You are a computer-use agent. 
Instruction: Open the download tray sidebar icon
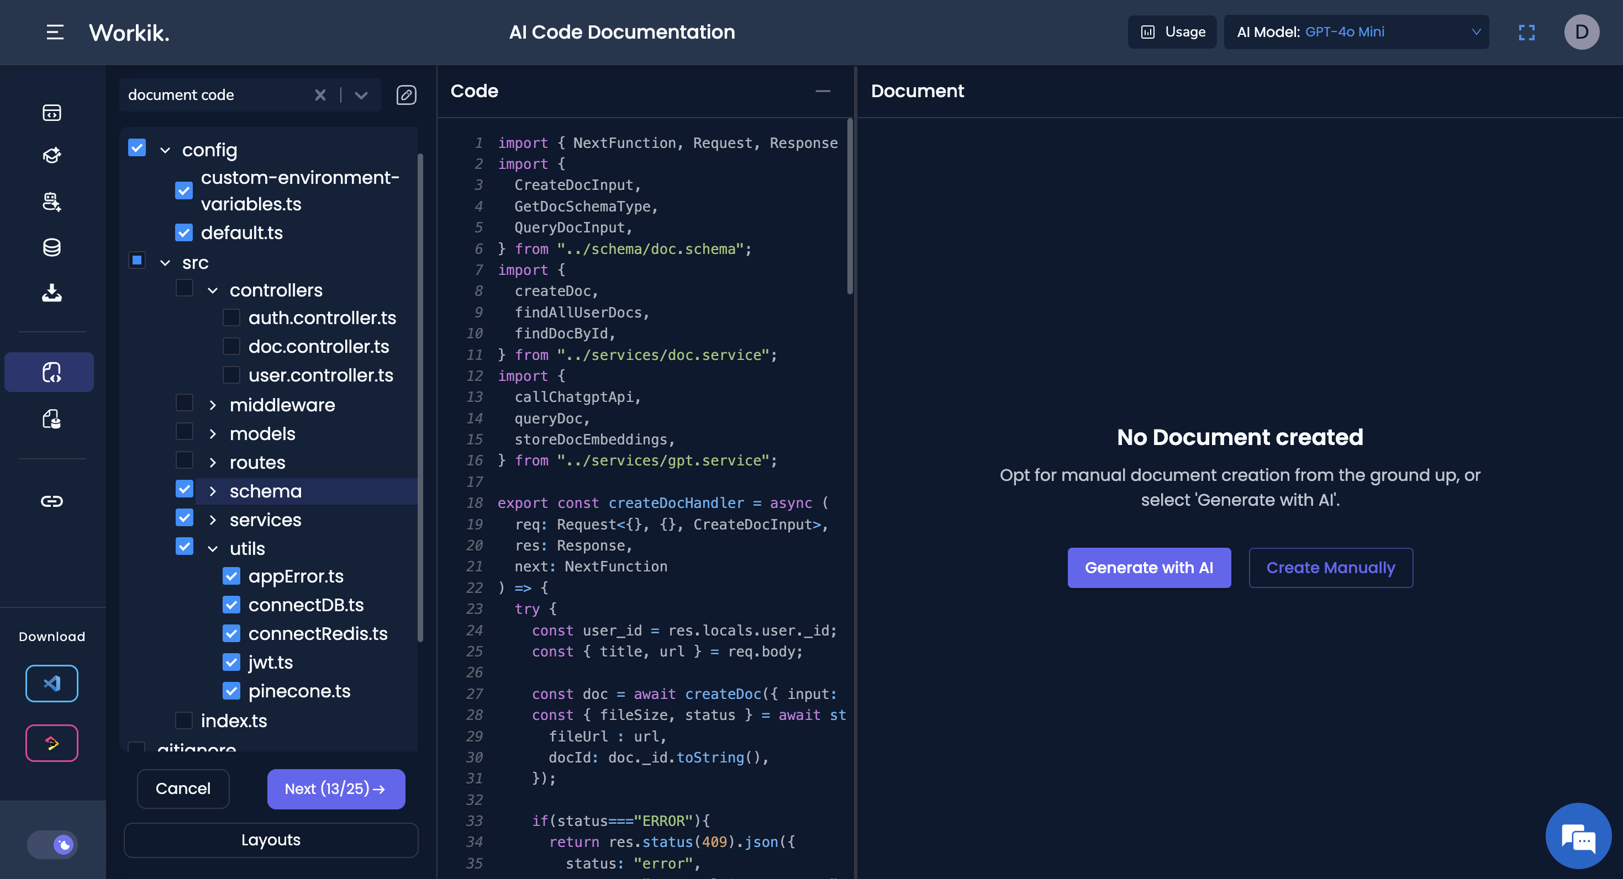[52, 293]
